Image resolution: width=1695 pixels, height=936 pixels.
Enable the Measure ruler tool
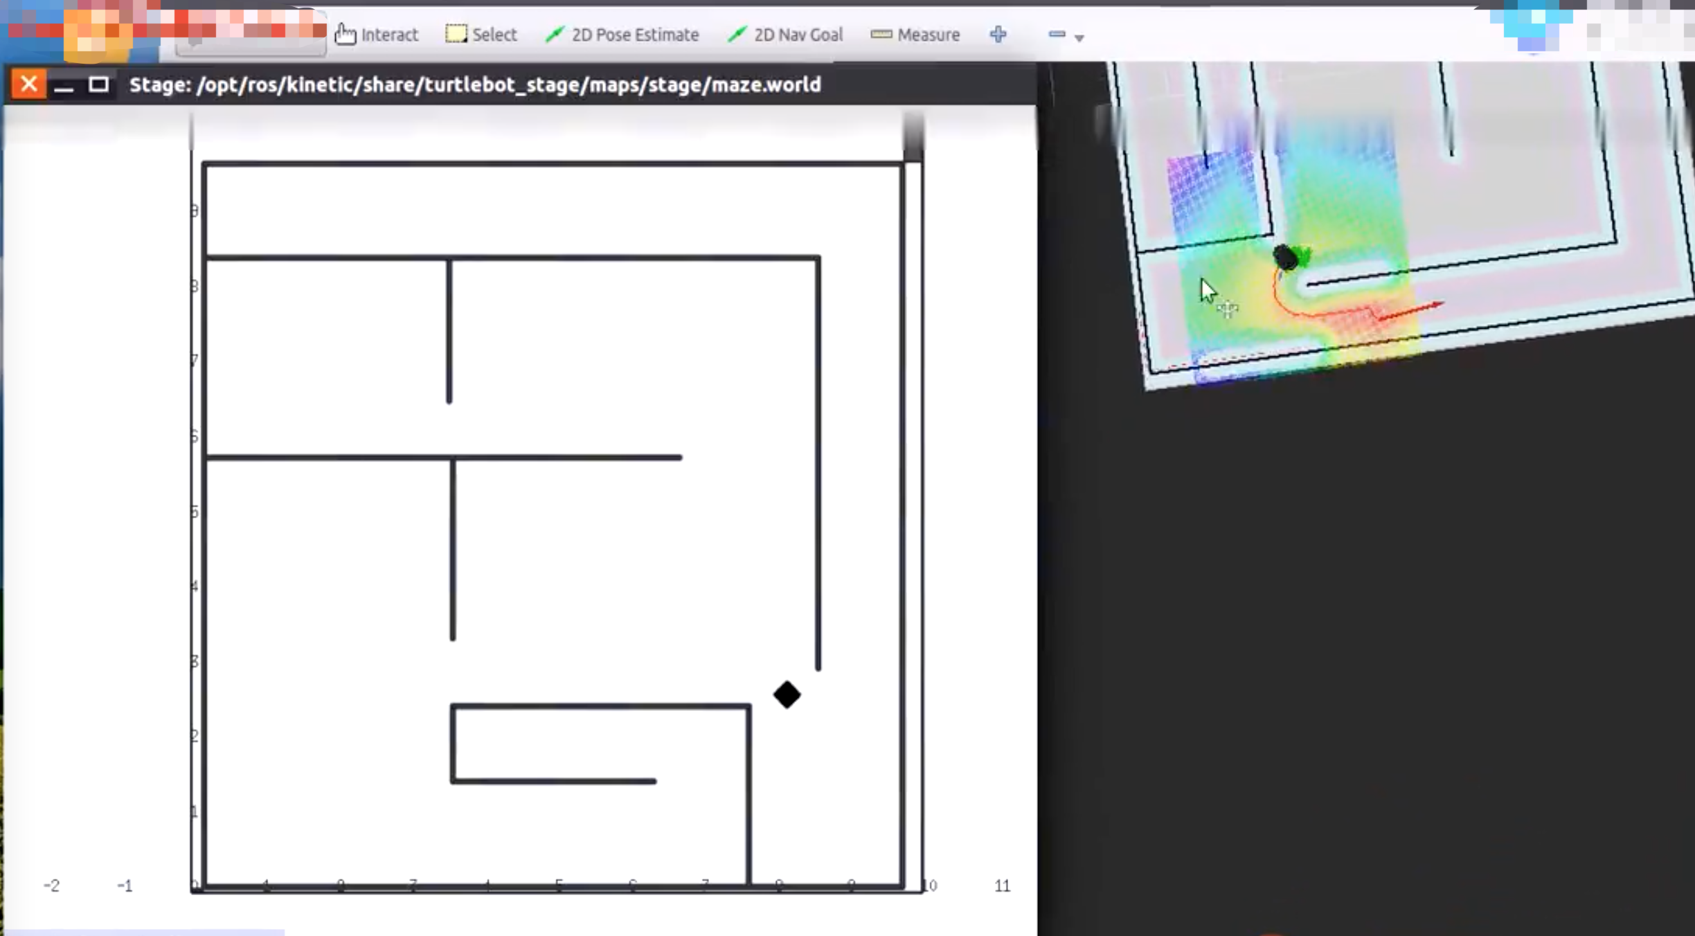(x=915, y=35)
